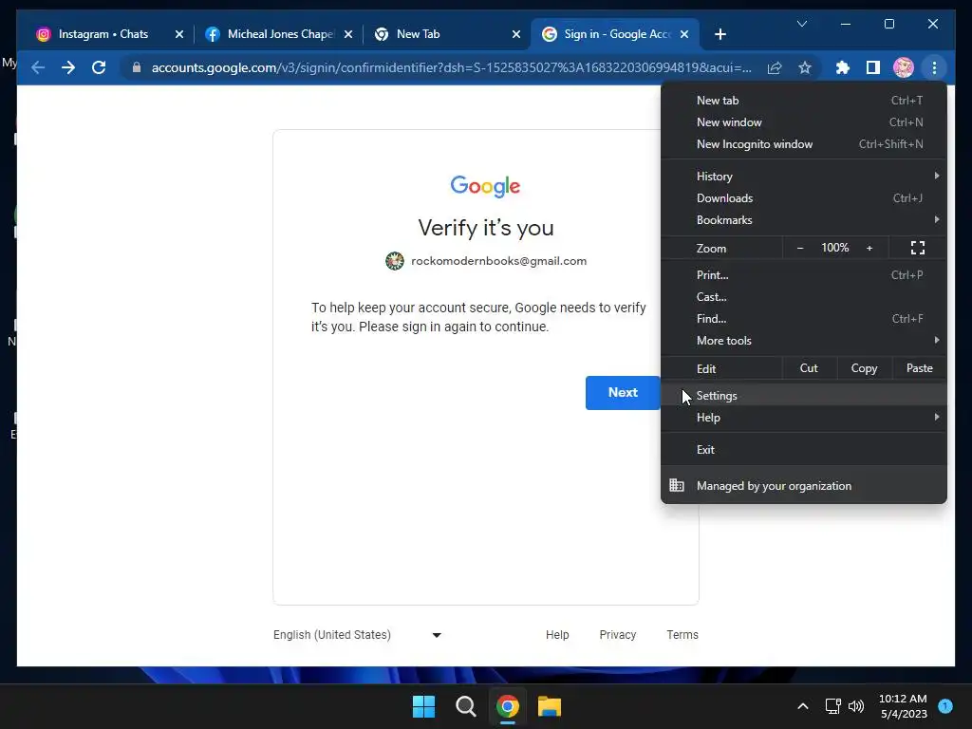The width and height of the screenshot is (972, 729).
Task: Open the Privacy link in footer
Action: 617,635
